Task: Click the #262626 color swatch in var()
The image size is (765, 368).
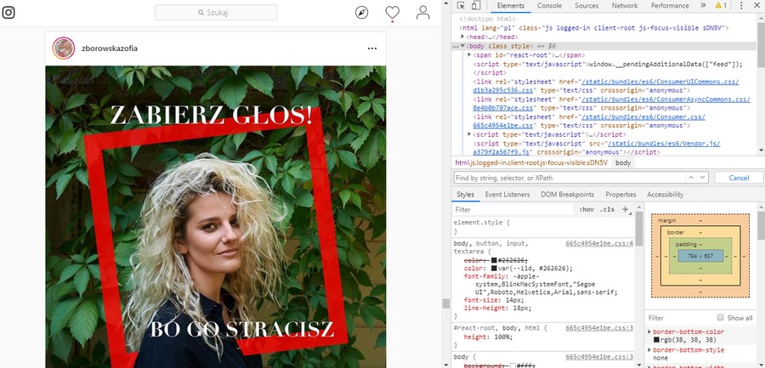Action: (x=494, y=269)
